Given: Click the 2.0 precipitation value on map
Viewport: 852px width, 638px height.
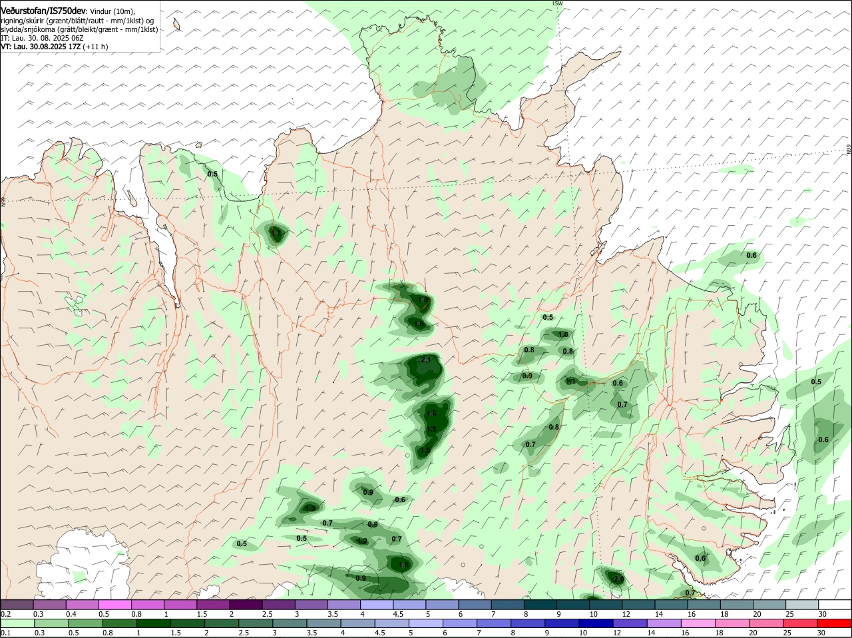Looking at the screenshot, I should tap(618, 579).
